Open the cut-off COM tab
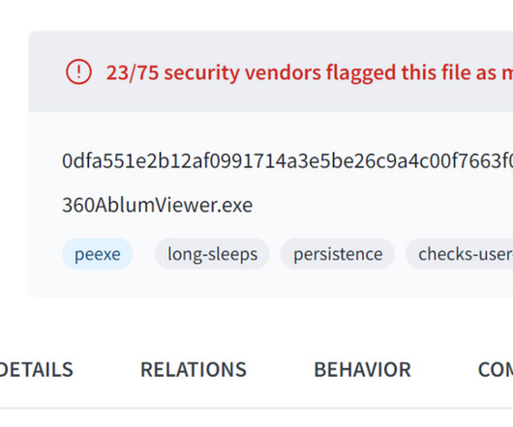 tap(496, 370)
